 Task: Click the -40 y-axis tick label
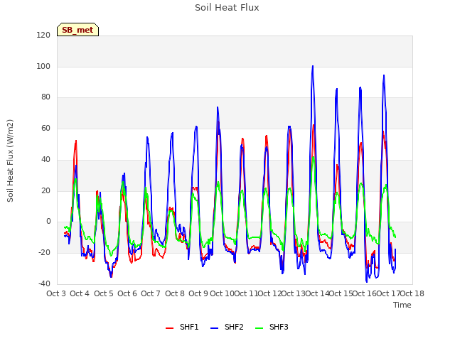(44, 283)
